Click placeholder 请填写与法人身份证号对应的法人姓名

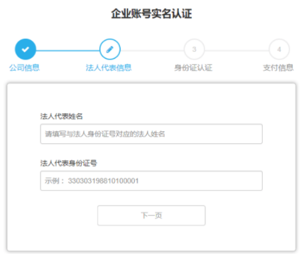tap(105, 134)
